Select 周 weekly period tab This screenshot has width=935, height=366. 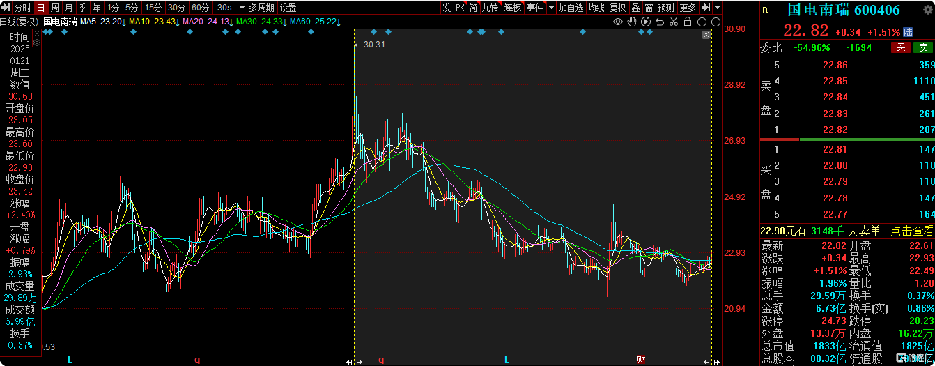(55, 8)
